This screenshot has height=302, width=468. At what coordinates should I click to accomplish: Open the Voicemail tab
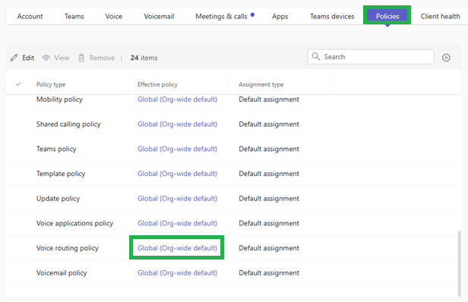click(x=159, y=17)
